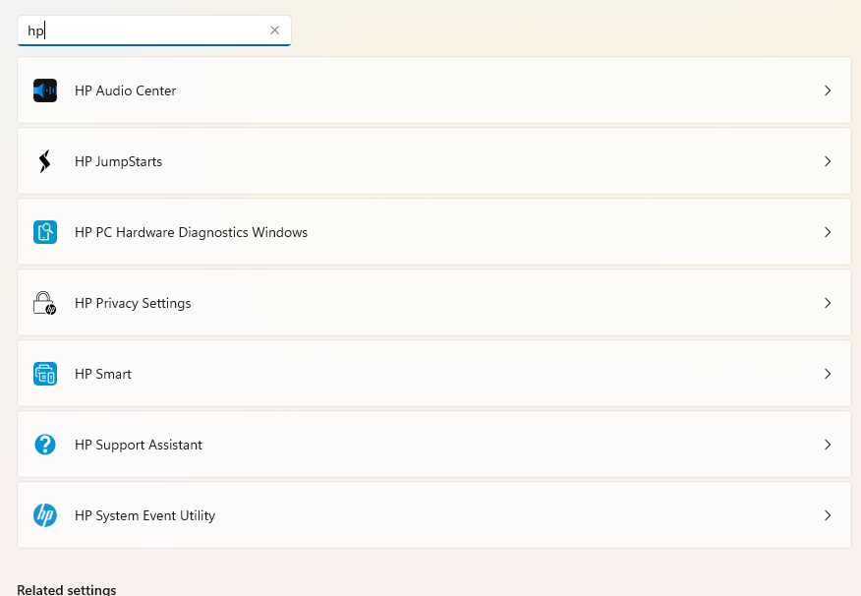Click the HP JumpStarts lightning icon

coord(45,161)
